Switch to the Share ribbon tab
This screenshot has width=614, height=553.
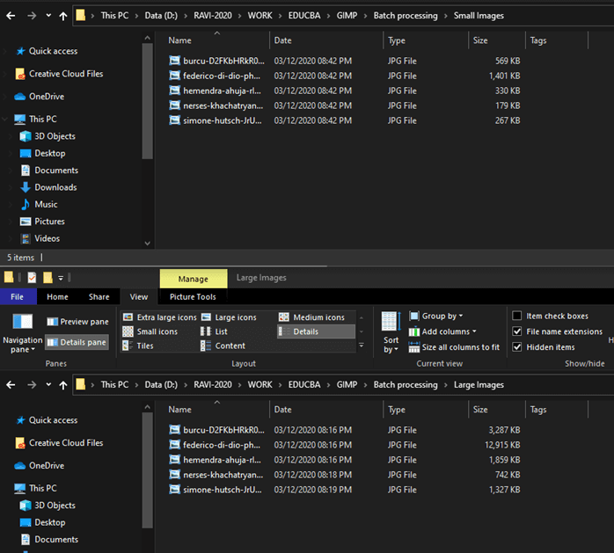pyautogui.click(x=99, y=297)
